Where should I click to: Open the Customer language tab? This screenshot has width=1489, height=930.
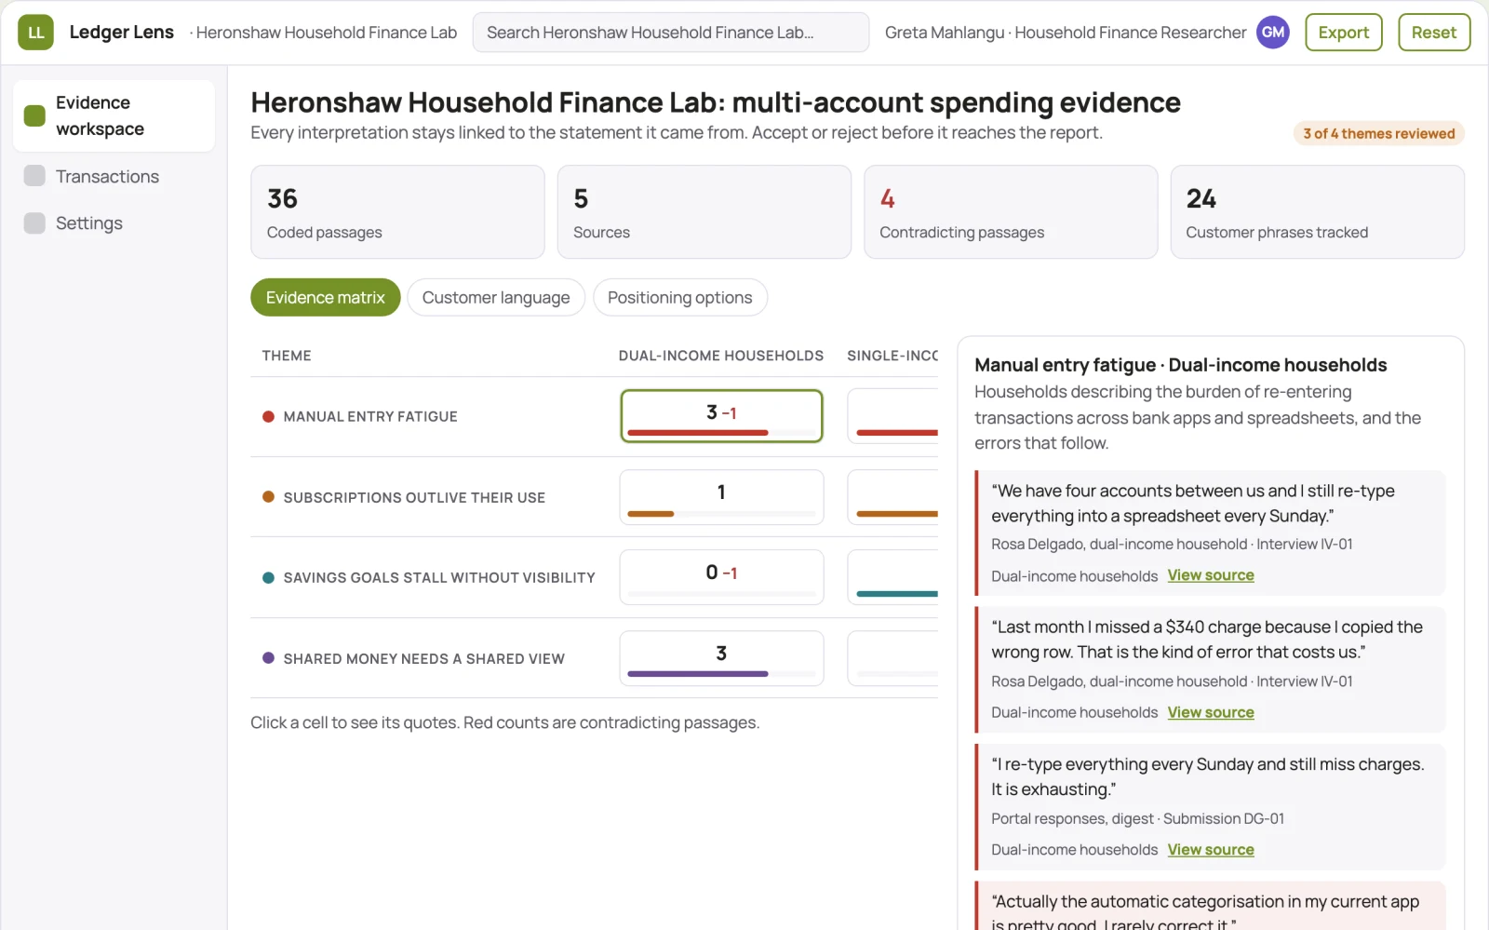click(496, 297)
